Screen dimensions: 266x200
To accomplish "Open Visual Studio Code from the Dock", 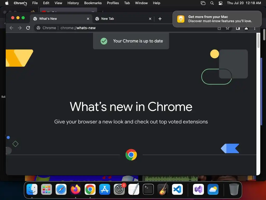I will (x=177, y=189).
